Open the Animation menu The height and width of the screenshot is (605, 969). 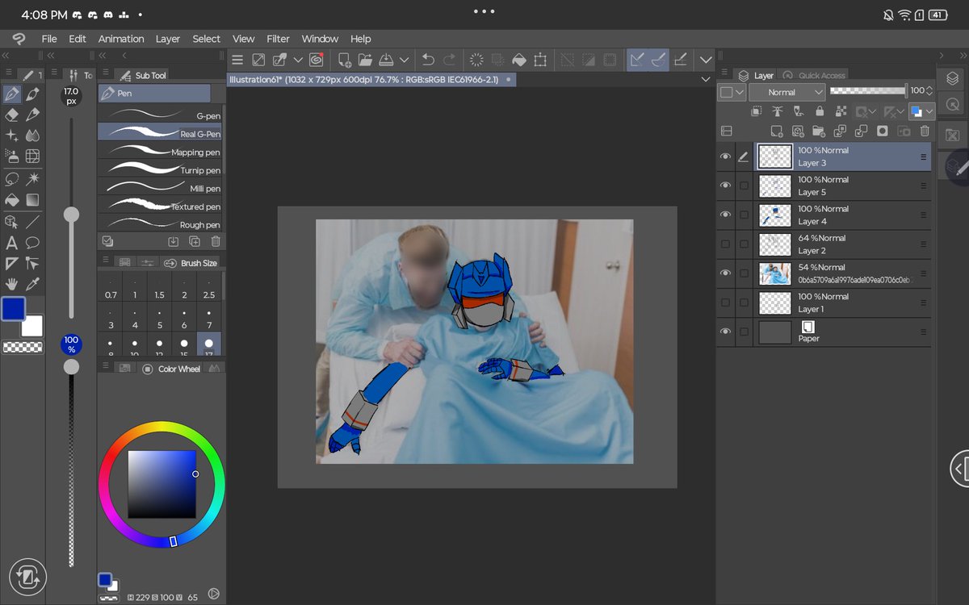point(121,39)
